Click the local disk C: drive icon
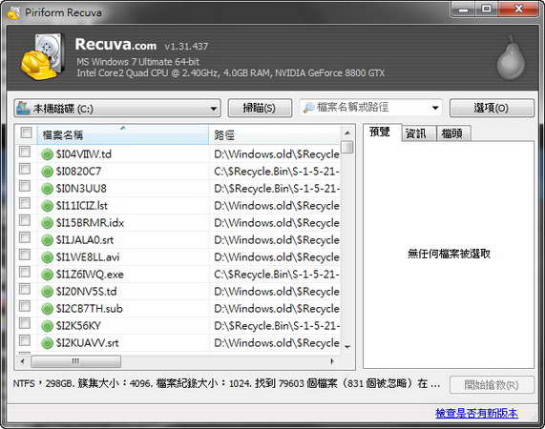Screen dimensions: 545x429 (23, 108)
